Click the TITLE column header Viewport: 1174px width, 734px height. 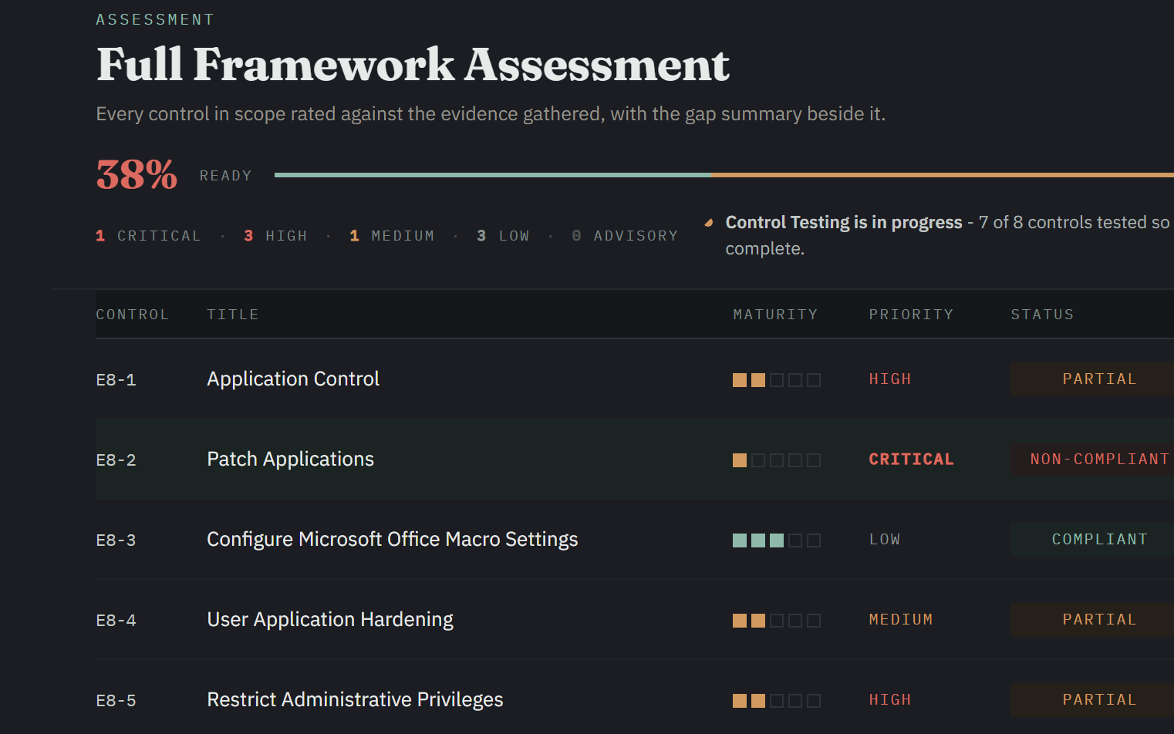pos(232,315)
